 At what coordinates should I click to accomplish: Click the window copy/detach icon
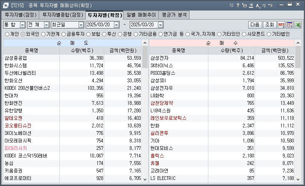coord(244,5)
